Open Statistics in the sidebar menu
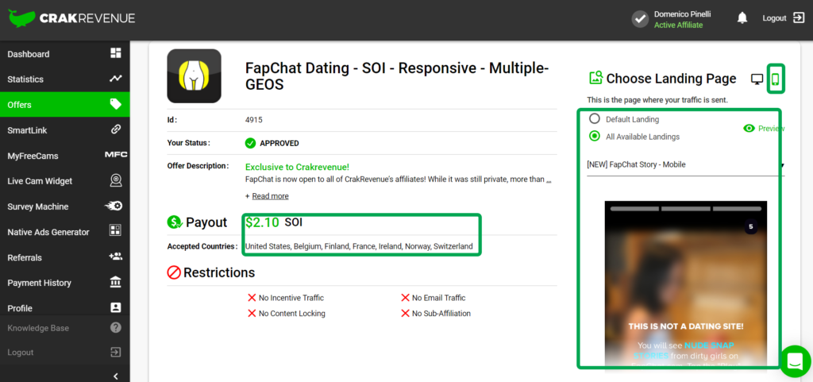This screenshot has width=813, height=382. coord(25,79)
